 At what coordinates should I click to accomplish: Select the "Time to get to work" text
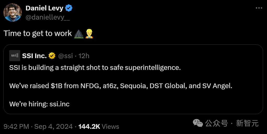click(38, 33)
